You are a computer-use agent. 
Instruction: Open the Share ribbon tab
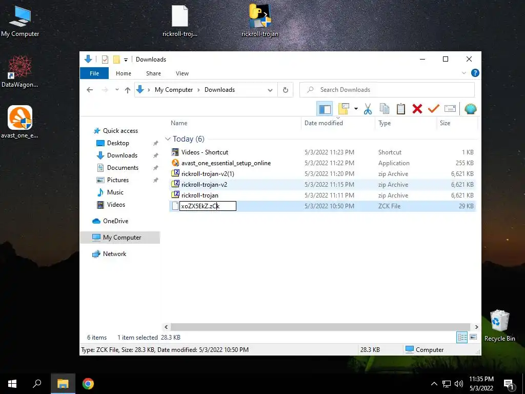pyautogui.click(x=153, y=73)
